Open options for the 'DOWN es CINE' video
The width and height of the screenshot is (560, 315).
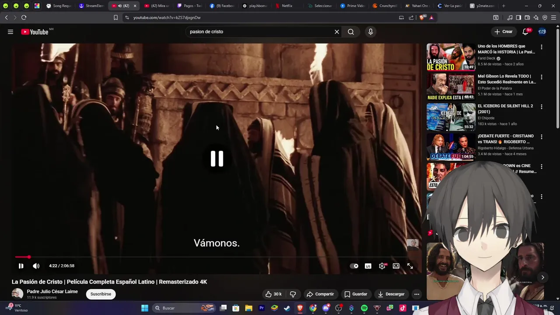[541, 167]
